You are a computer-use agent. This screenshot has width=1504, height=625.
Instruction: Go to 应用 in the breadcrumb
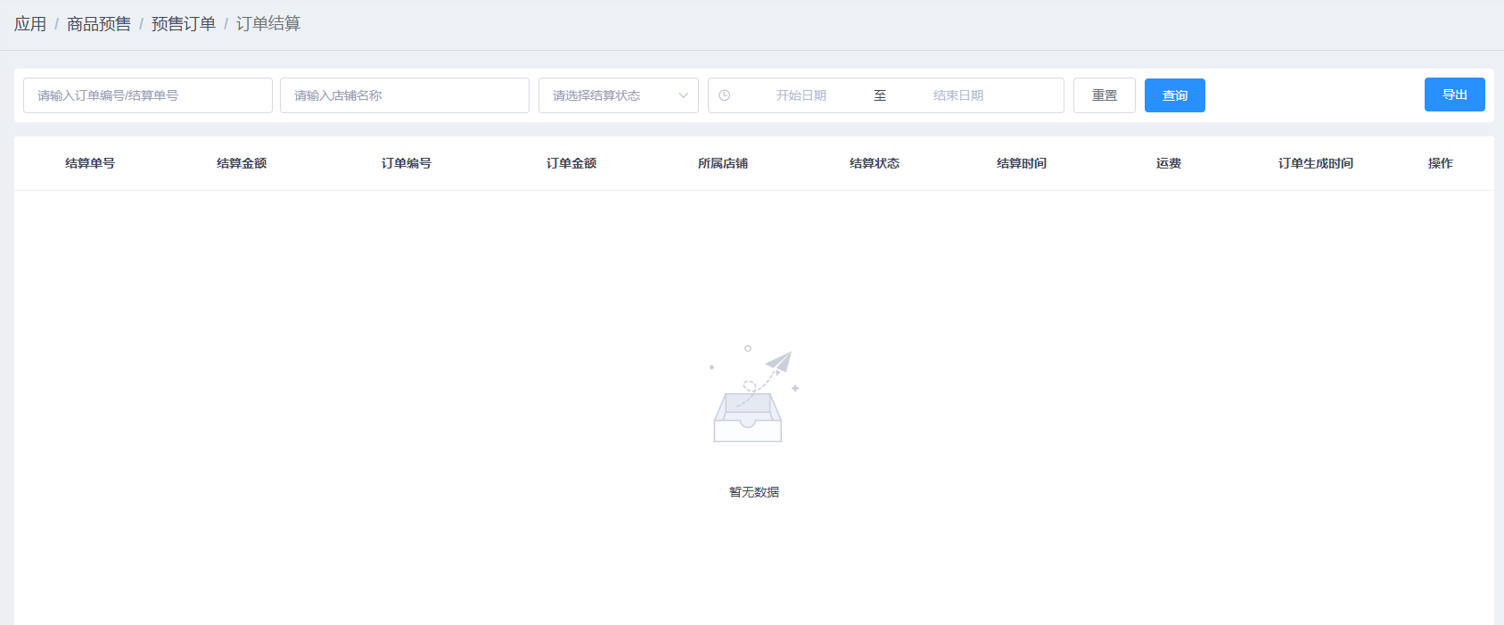[30, 24]
